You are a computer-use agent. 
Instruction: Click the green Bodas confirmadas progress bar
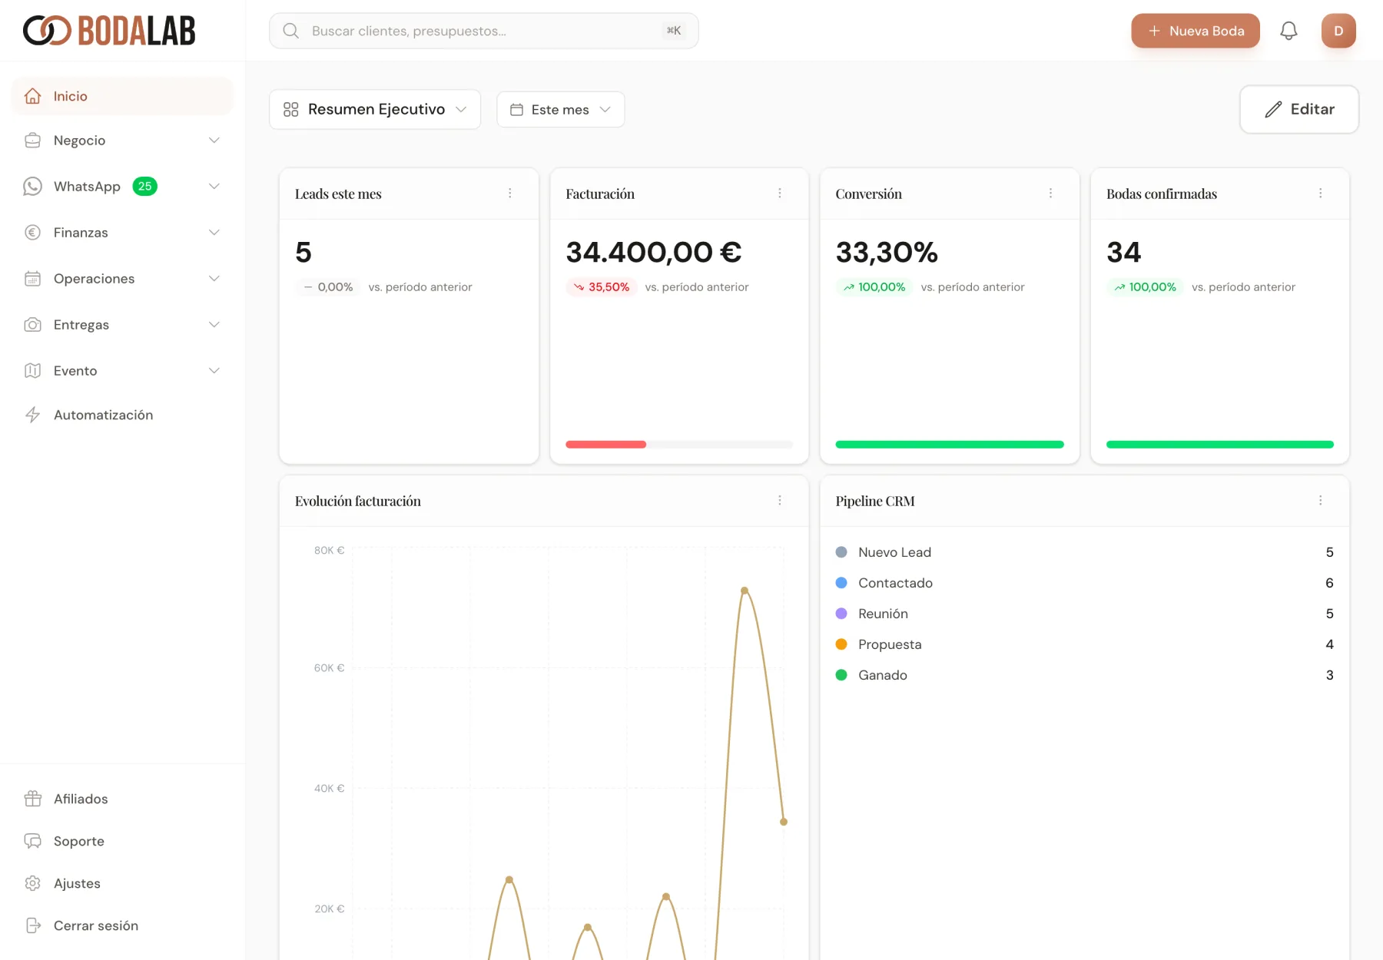pyautogui.click(x=1220, y=445)
